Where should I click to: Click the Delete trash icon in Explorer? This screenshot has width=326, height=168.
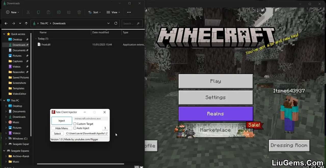pyautogui.click(x=79, y=12)
